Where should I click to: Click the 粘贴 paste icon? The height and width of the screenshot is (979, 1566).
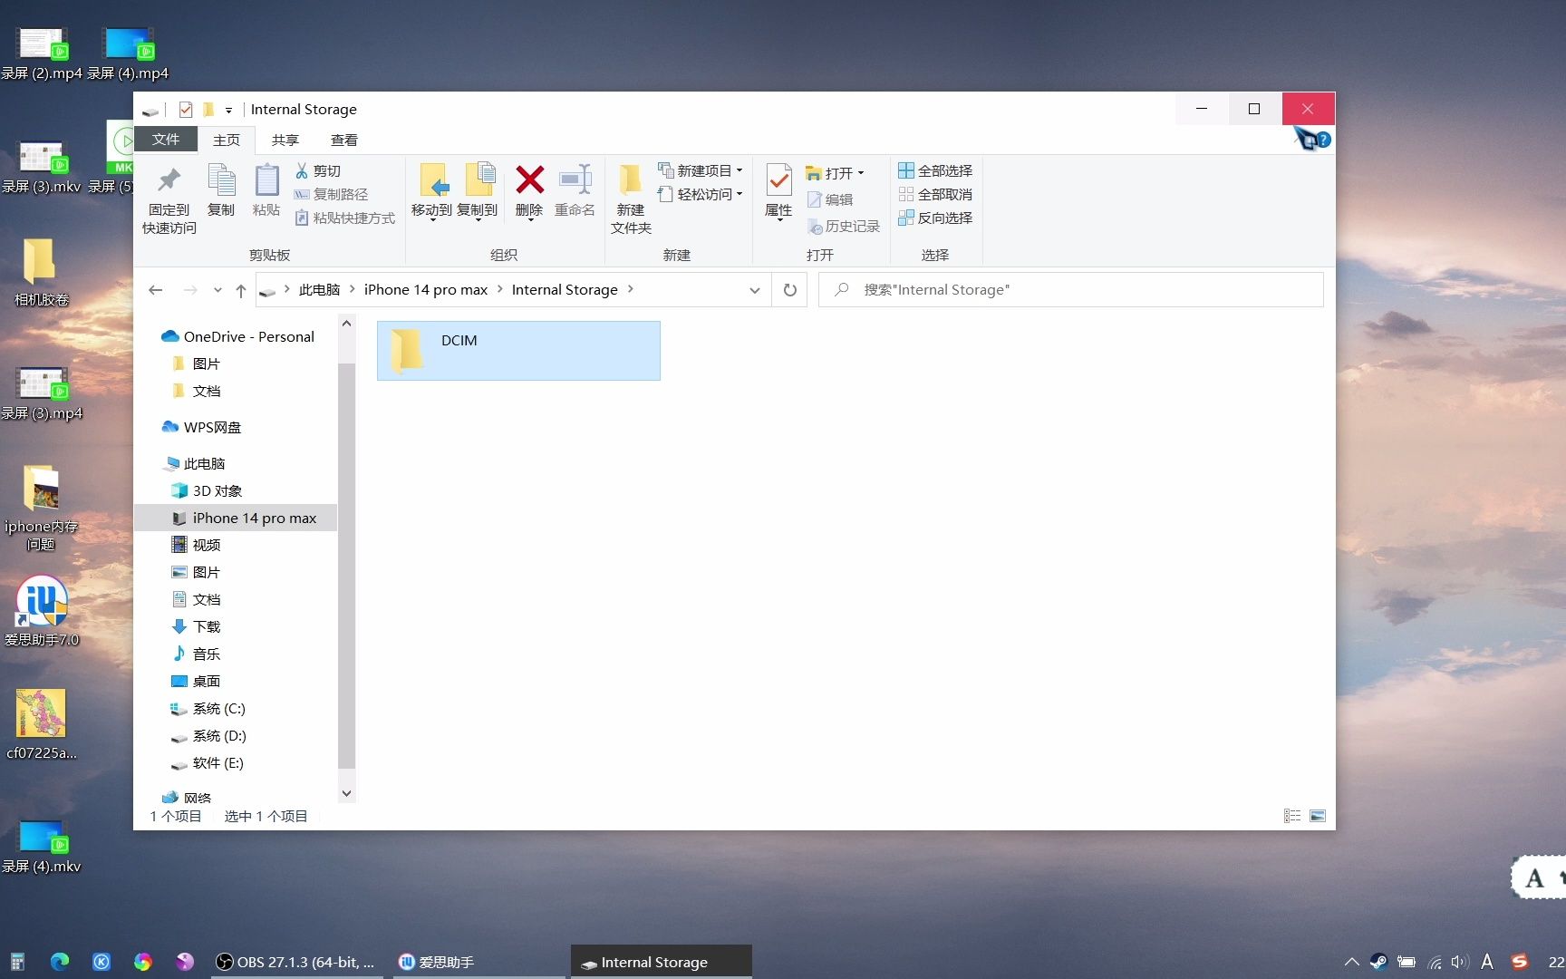pos(266,191)
